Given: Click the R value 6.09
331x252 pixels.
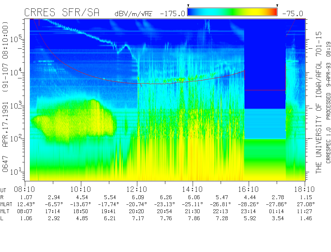Looking at the screenshot, I should pyautogui.click(x=138, y=197).
